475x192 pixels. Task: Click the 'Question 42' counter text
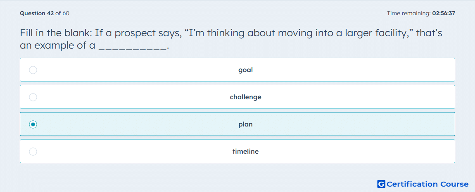(37, 13)
